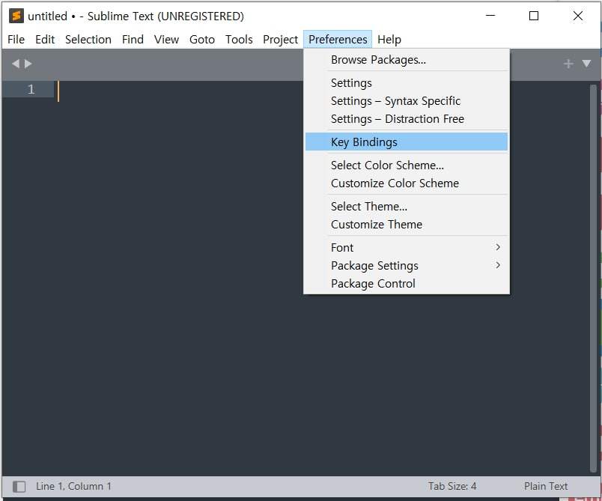Toggle the sidebar via status bar icon

[19, 487]
